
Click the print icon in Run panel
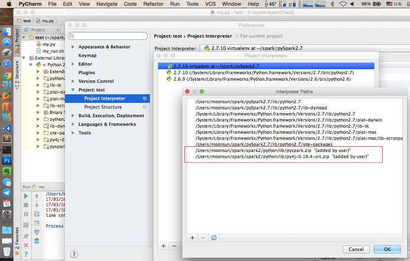pos(37,232)
